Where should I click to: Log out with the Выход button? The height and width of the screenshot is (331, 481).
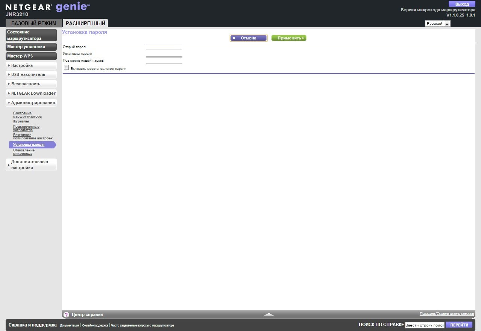(x=462, y=4)
